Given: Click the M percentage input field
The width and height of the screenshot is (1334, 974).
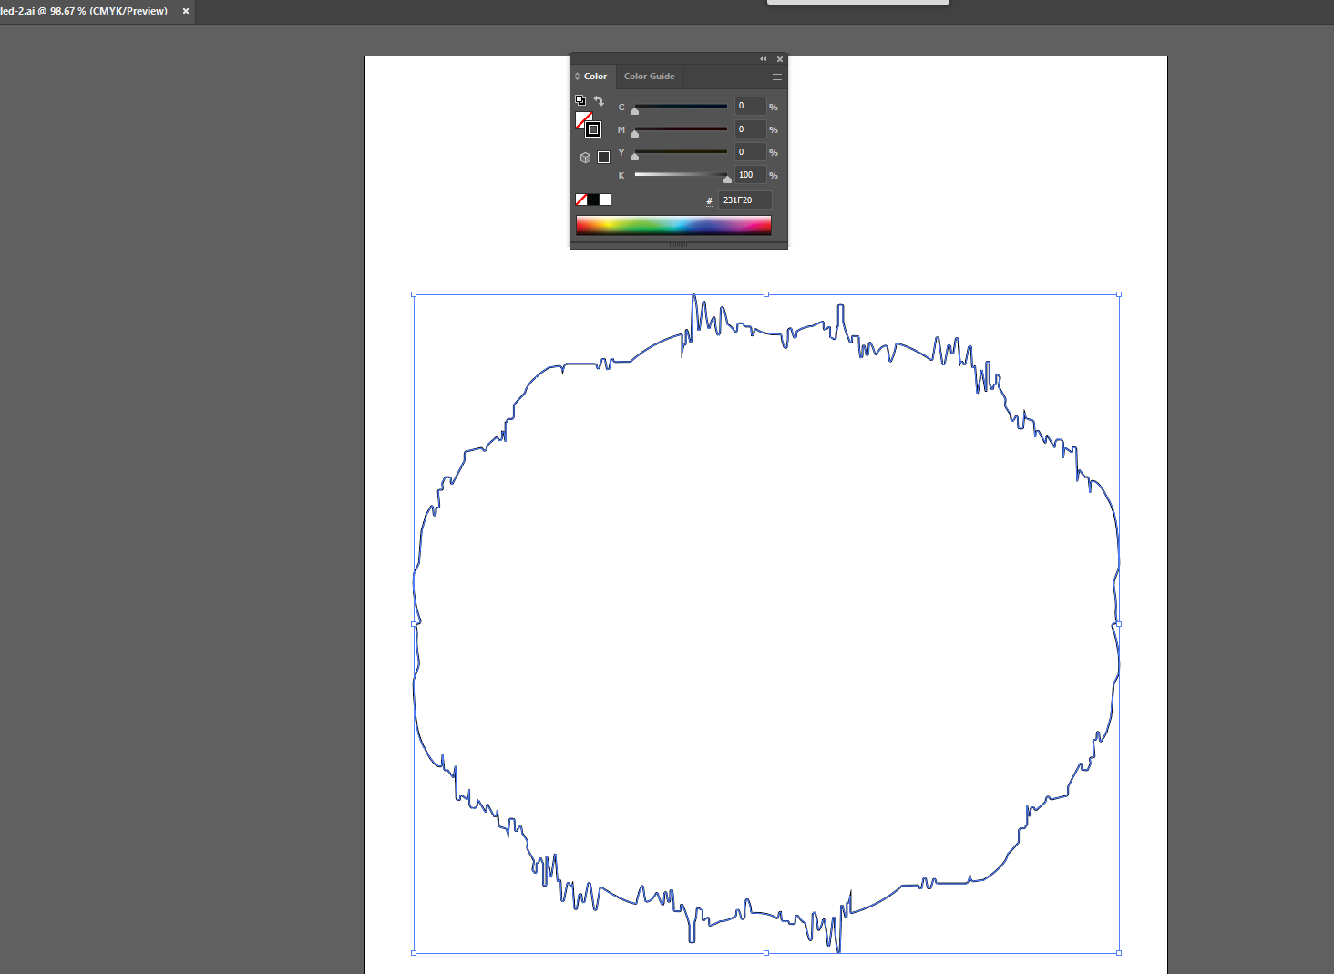Looking at the screenshot, I should [x=751, y=129].
